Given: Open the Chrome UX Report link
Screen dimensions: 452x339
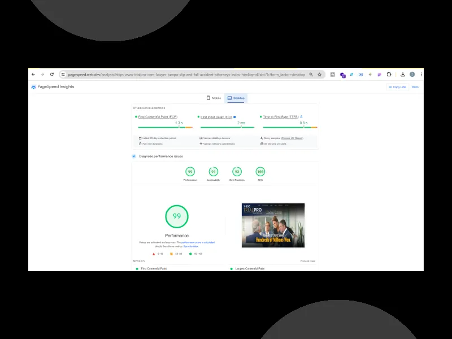Looking at the screenshot, I should [292, 138].
